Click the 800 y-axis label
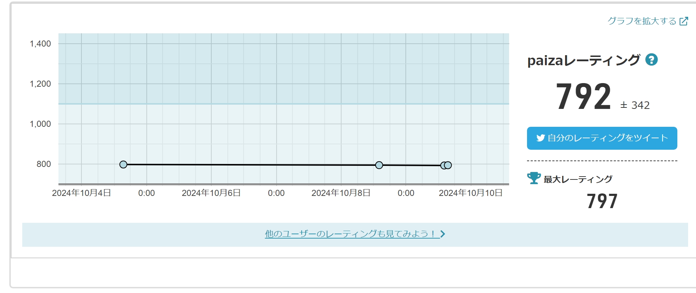Image resolution: width=696 pixels, height=293 pixels. 43,164
